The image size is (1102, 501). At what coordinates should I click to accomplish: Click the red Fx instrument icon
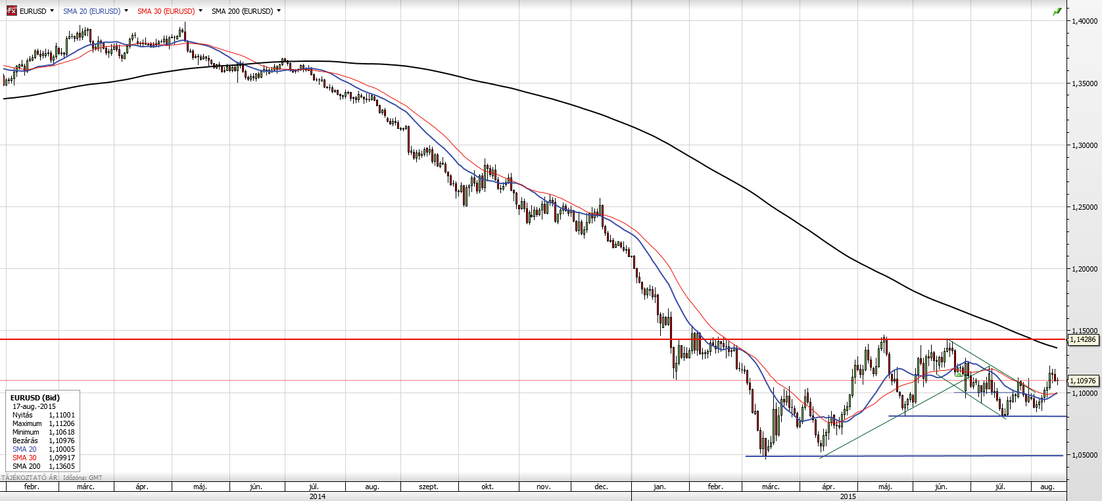pos(12,11)
